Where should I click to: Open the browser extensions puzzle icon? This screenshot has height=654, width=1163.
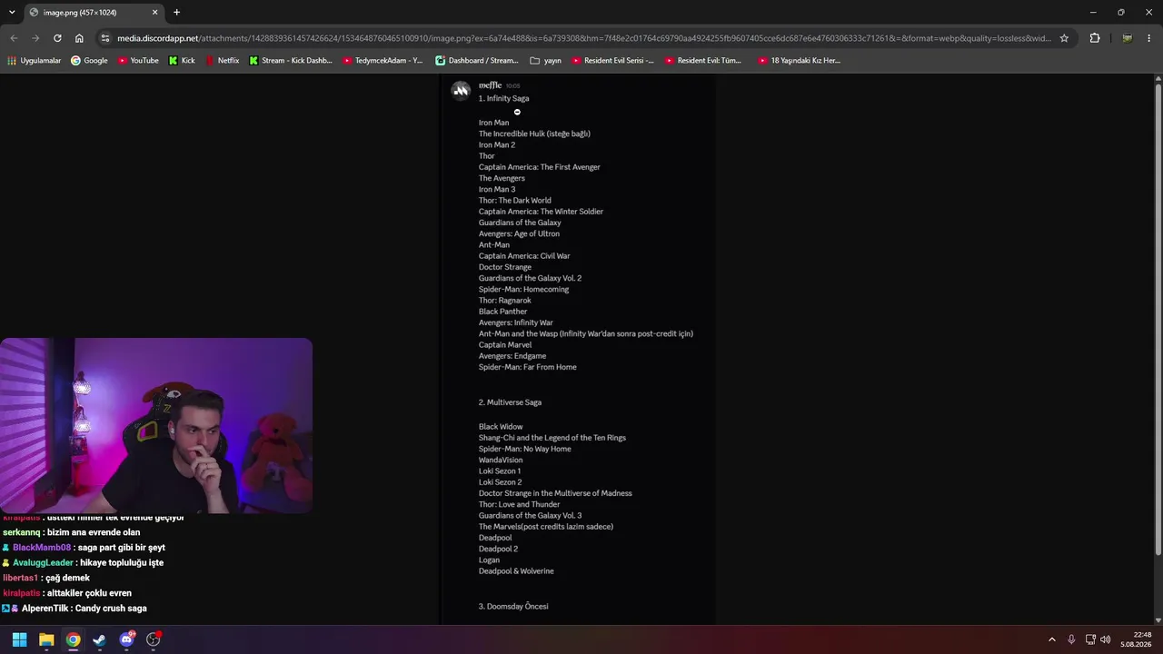click(1095, 38)
